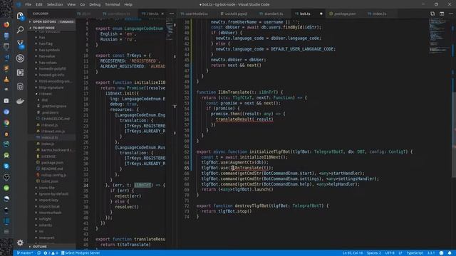Change indentation via Spaces: 2

[x=373, y=253]
